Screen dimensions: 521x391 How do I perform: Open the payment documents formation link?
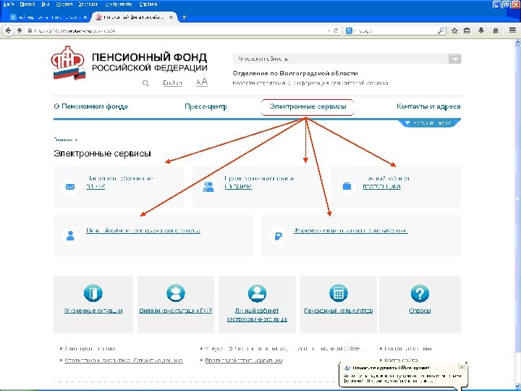pos(350,230)
